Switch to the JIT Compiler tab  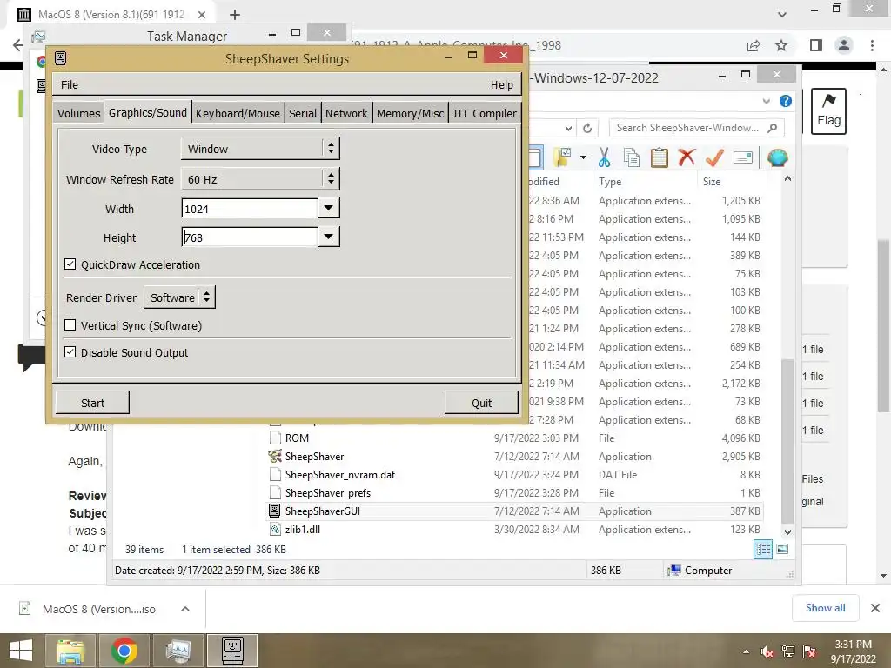click(x=484, y=113)
